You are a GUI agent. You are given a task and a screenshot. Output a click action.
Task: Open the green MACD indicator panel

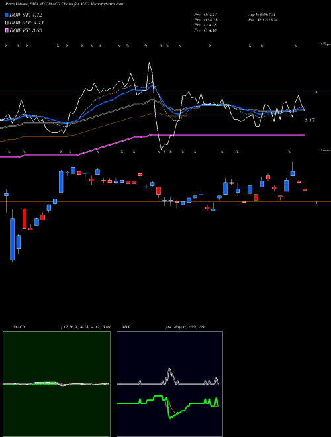tap(56, 384)
